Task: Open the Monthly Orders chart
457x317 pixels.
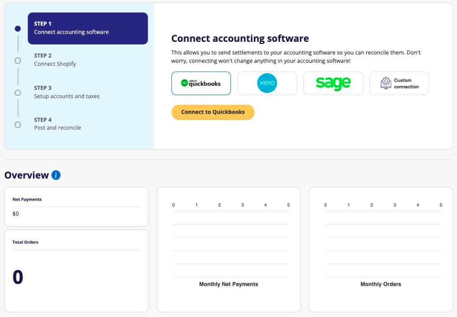Action: [x=381, y=249]
